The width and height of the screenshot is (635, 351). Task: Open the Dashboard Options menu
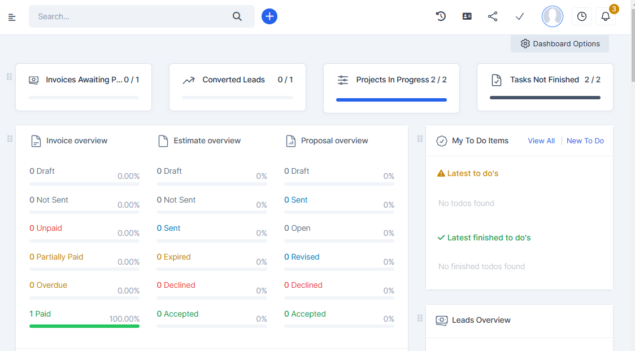click(559, 43)
